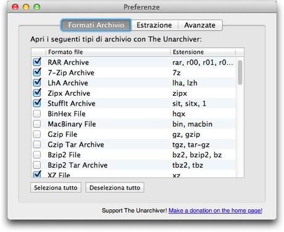Open the donation home page link
Viewport: 284px width, 232px height.
(215, 210)
